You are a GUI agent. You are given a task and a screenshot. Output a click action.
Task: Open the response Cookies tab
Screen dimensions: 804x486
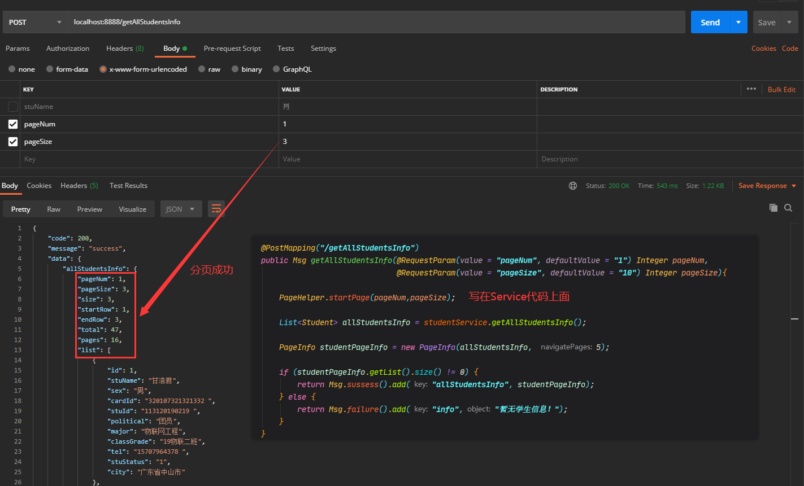coord(39,186)
